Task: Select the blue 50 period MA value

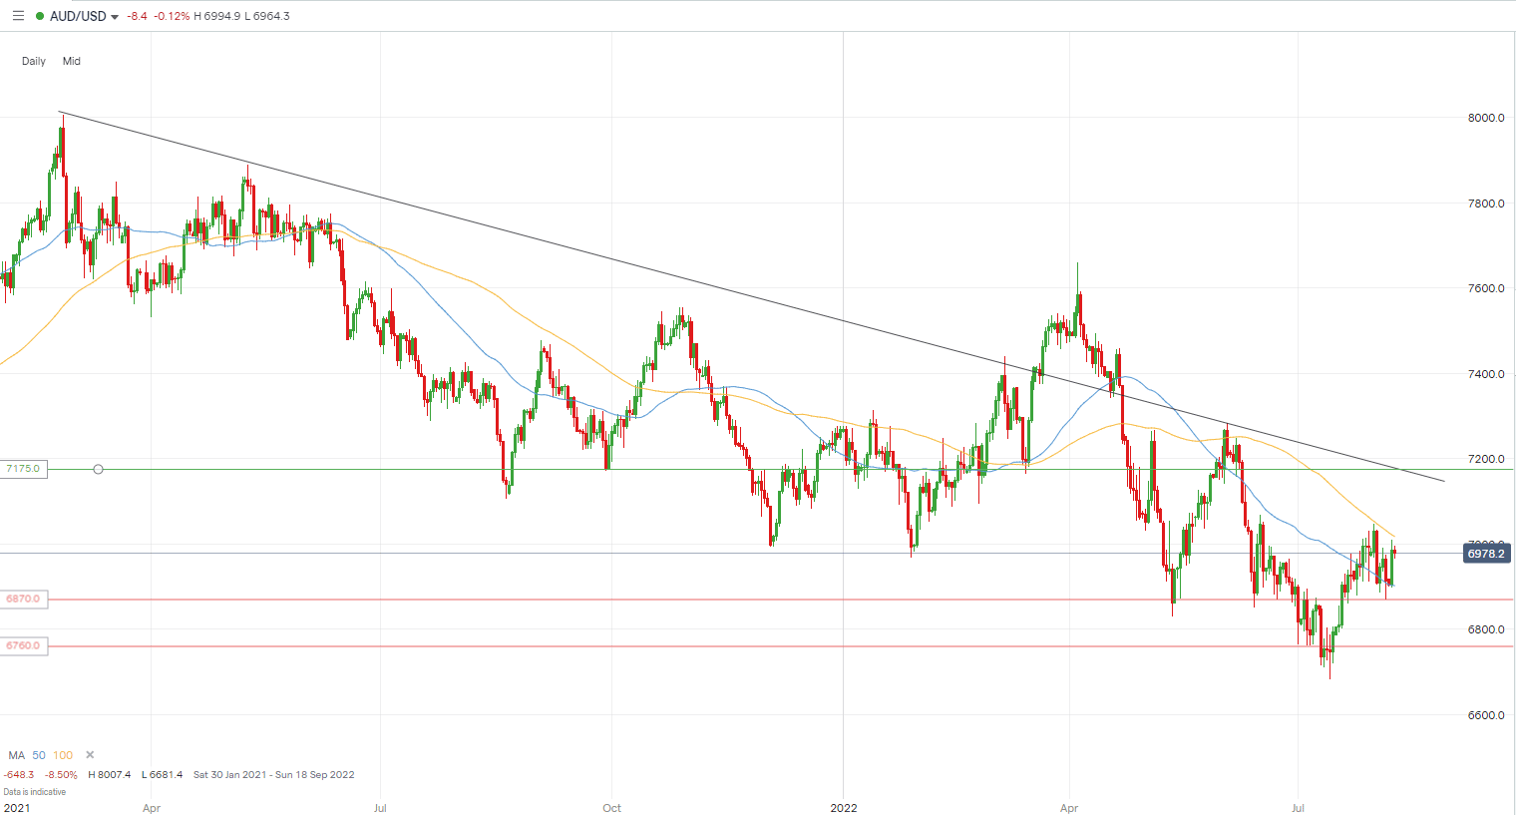Action: (39, 755)
